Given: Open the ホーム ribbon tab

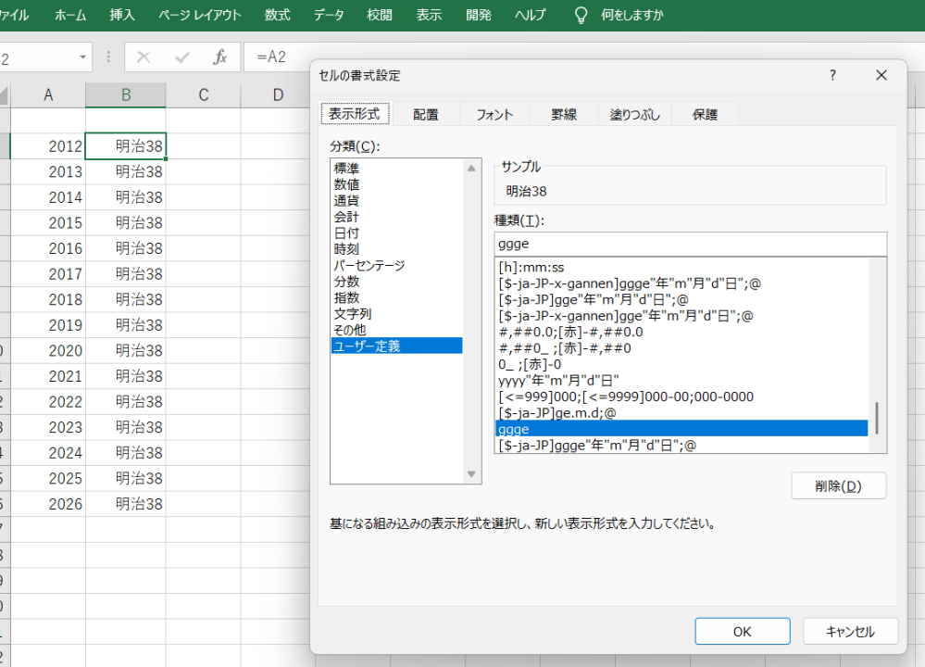Looking at the screenshot, I should pyautogui.click(x=70, y=15).
